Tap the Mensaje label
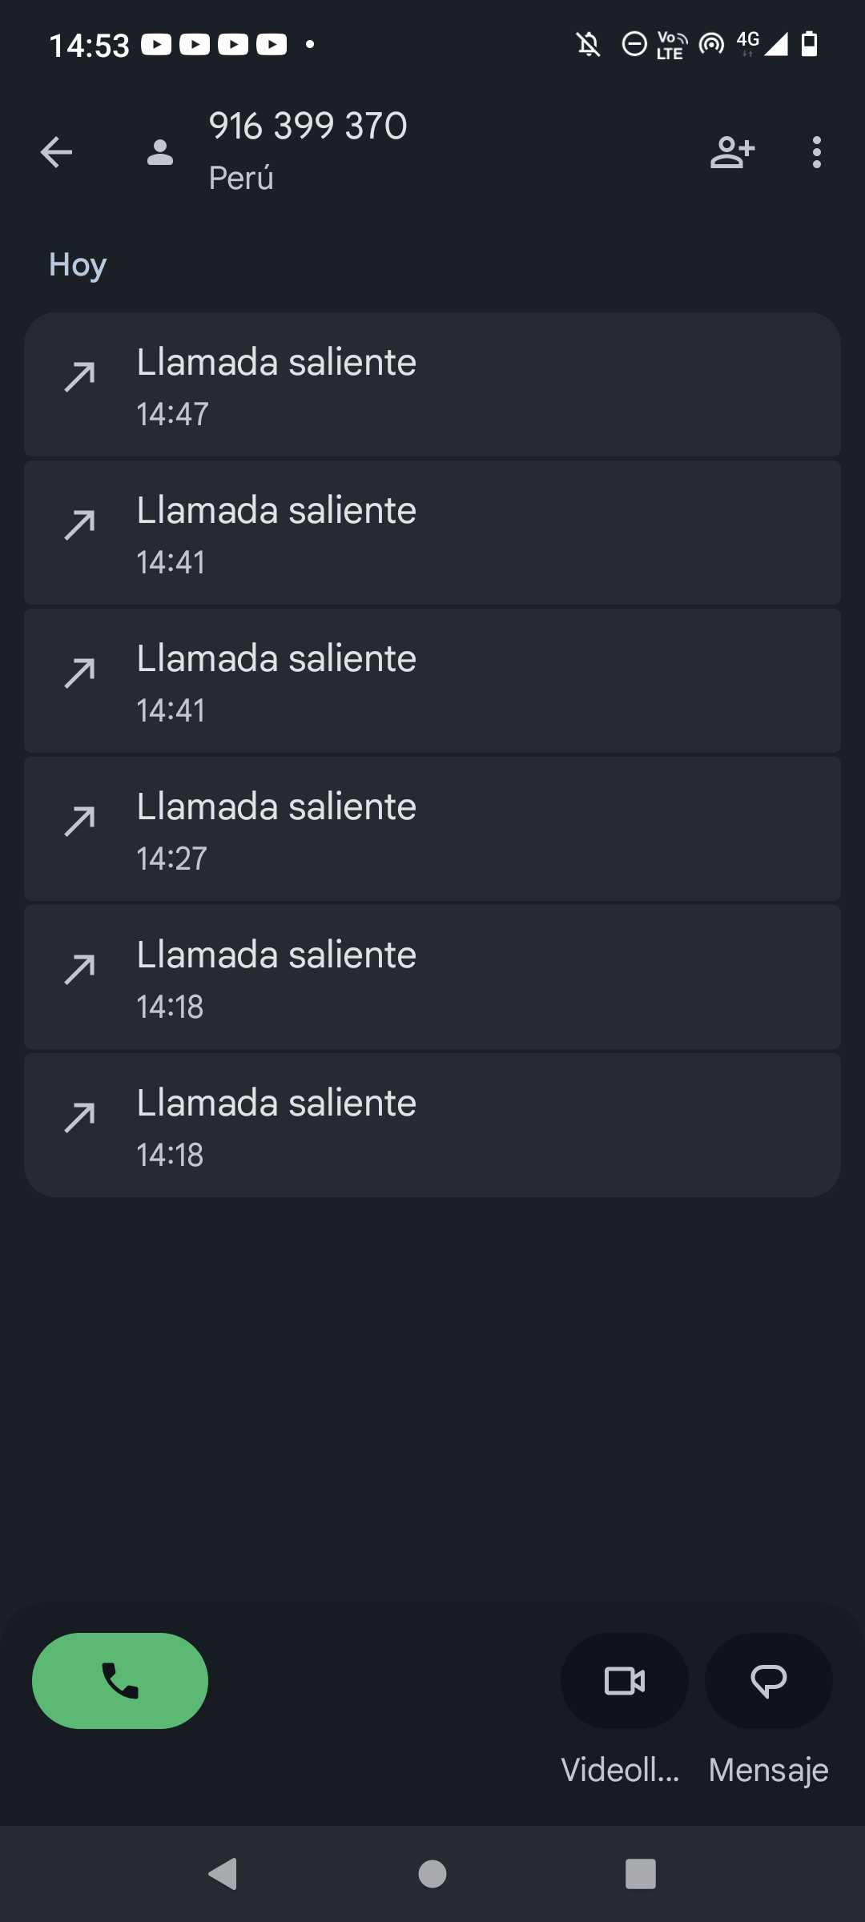 tap(768, 1770)
